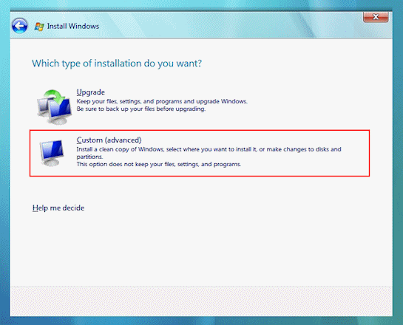403x325 pixels.
Task: Click the word "partitions." in the Custom description
Action: click(89, 157)
